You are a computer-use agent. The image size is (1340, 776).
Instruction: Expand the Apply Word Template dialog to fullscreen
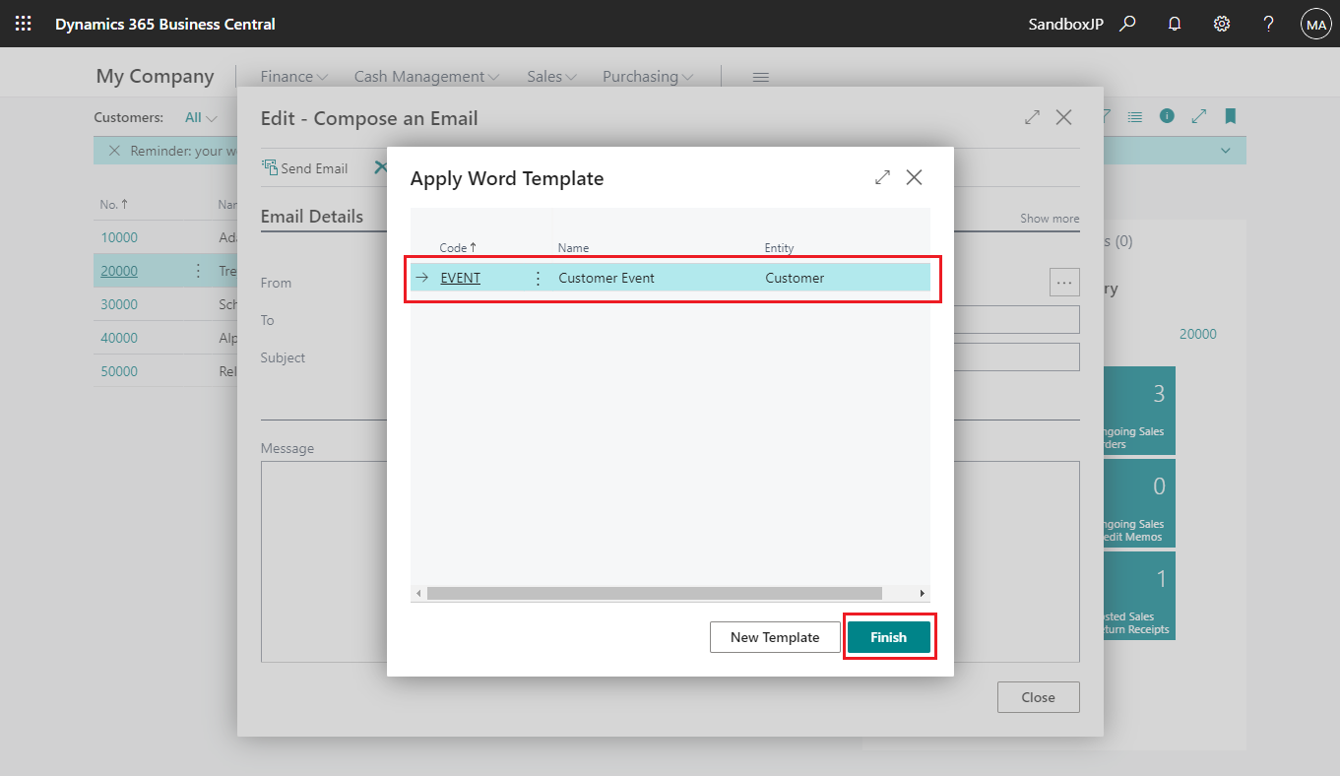click(882, 177)
